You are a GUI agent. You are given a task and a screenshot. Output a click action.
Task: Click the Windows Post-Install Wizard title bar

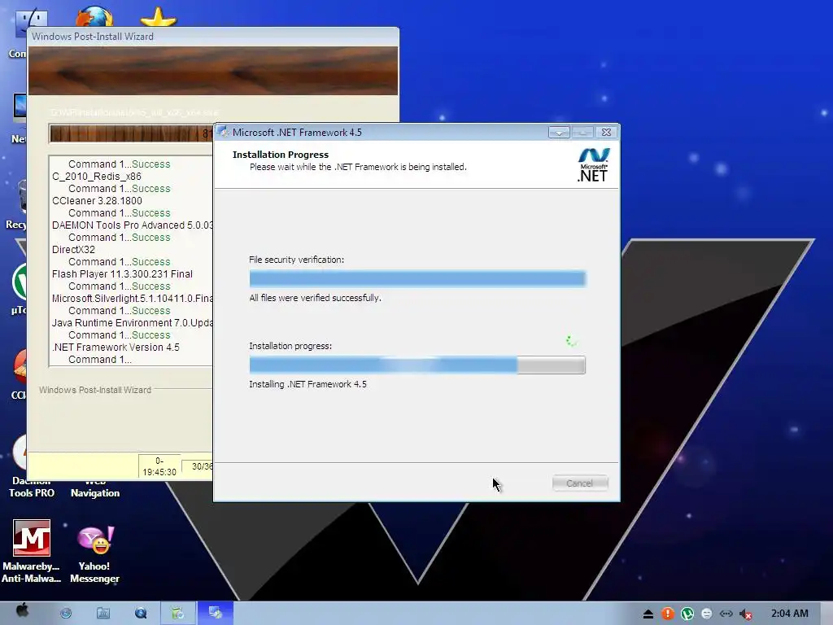click(x=212, y=36)
